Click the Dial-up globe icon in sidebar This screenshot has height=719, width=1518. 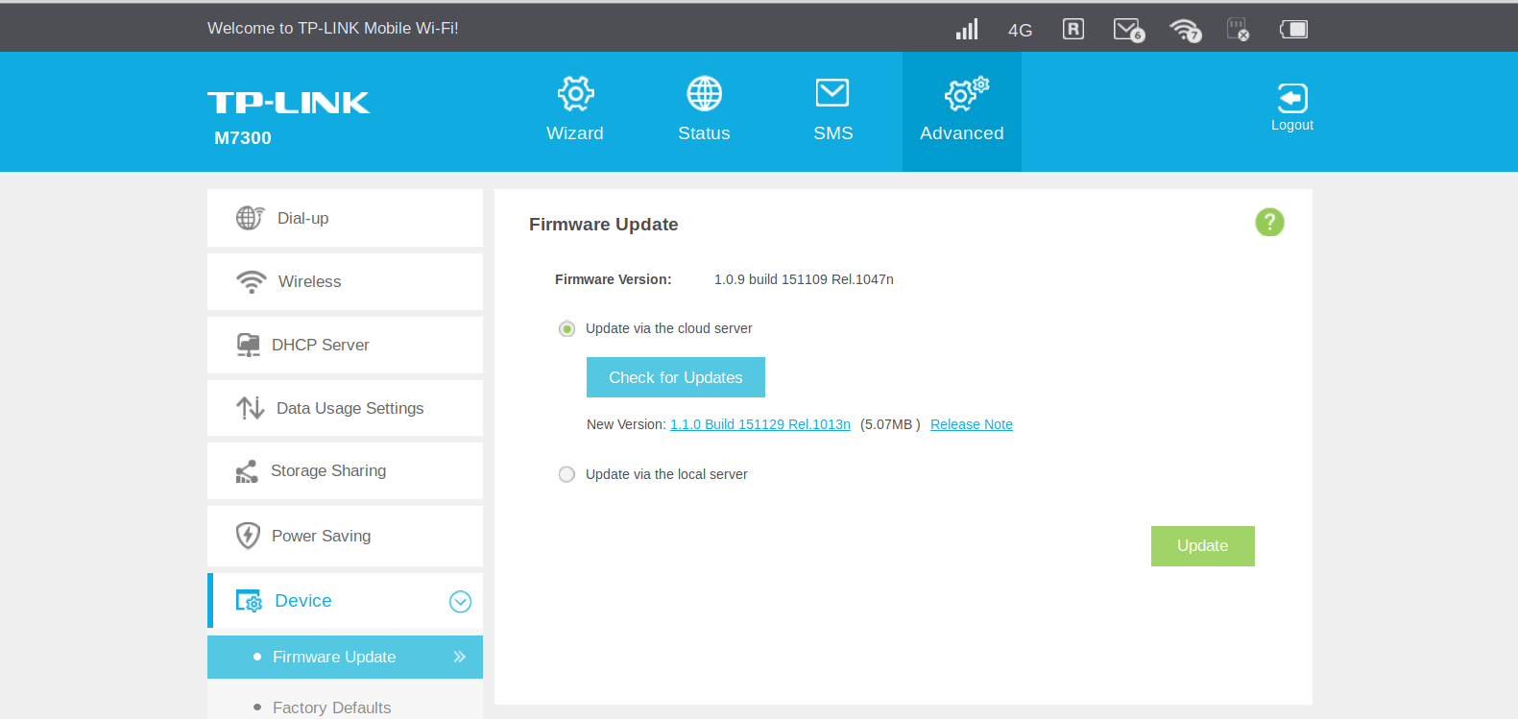(250, 218)
